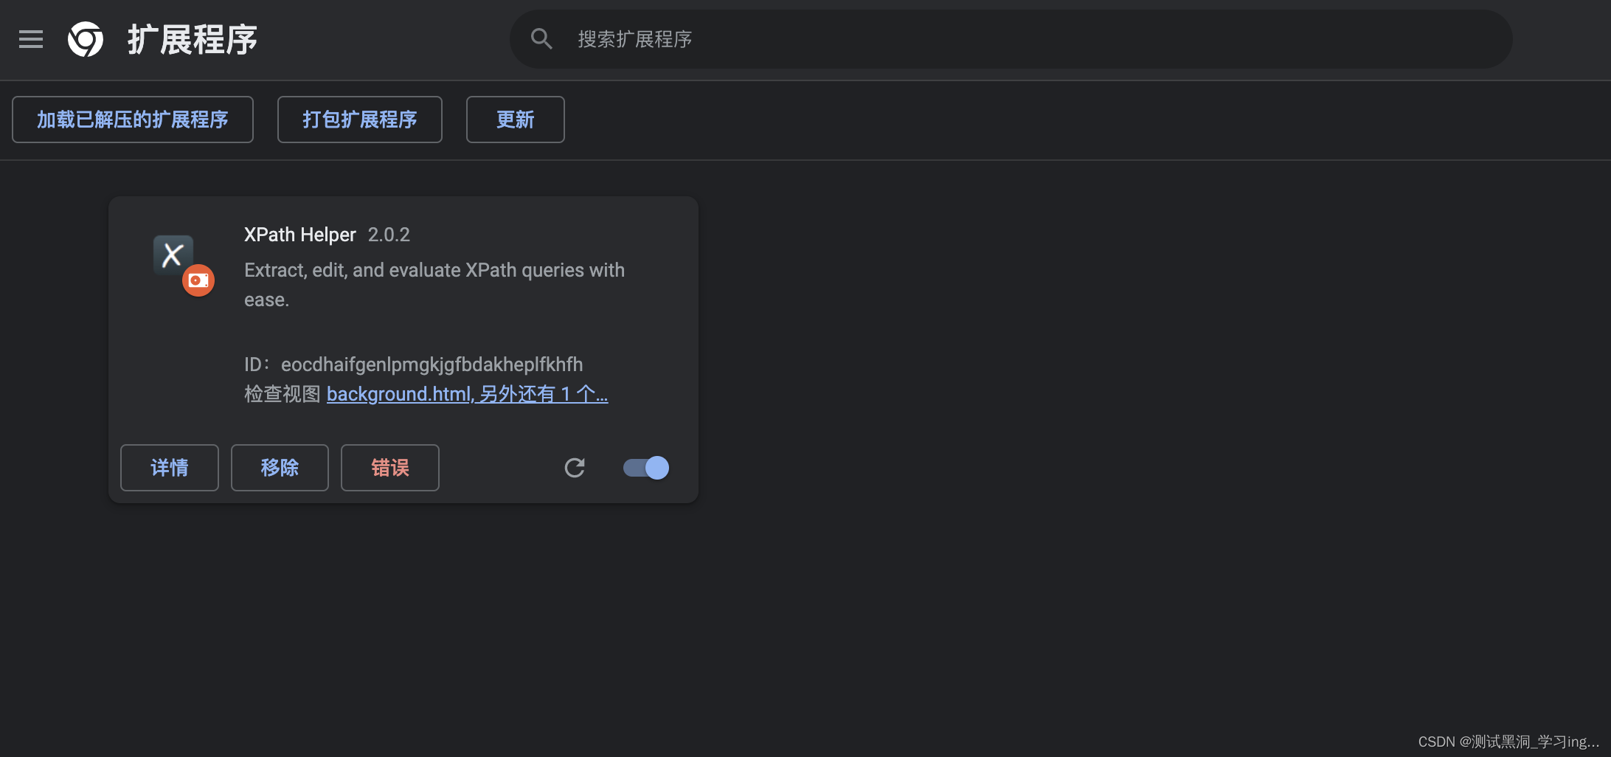This screenshot has width=1611, height=757.
Task: Click the XPath Helper extension icon
Action: click(x=173, y=255)
